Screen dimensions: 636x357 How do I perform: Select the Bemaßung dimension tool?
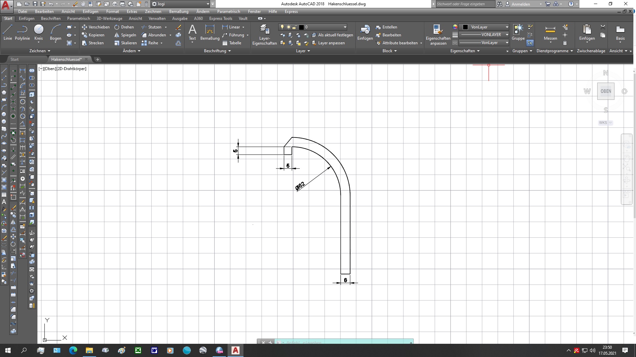(x=210, y=32)
